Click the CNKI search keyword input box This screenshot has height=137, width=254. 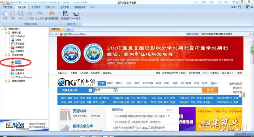coord(159,90)
